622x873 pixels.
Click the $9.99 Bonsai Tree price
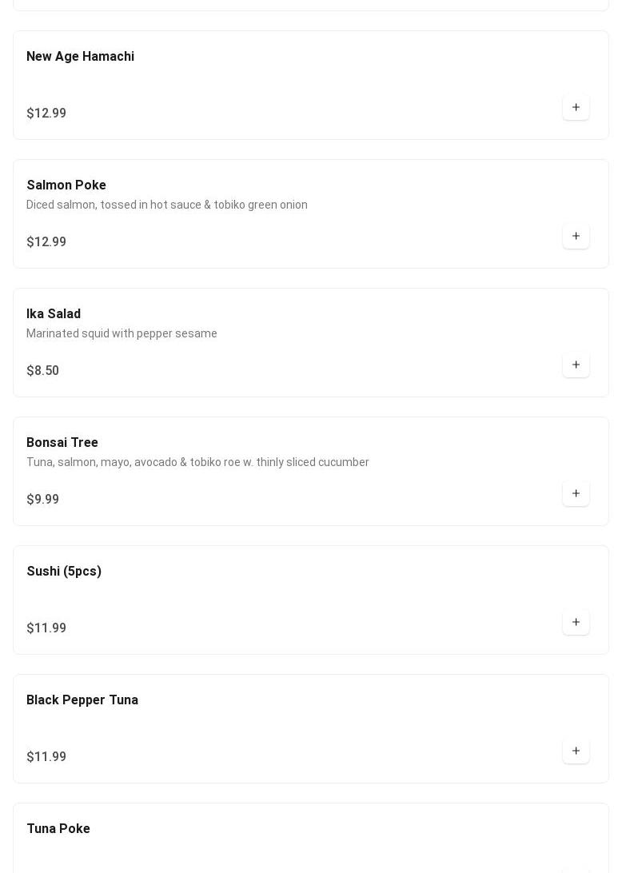point(43,500)
